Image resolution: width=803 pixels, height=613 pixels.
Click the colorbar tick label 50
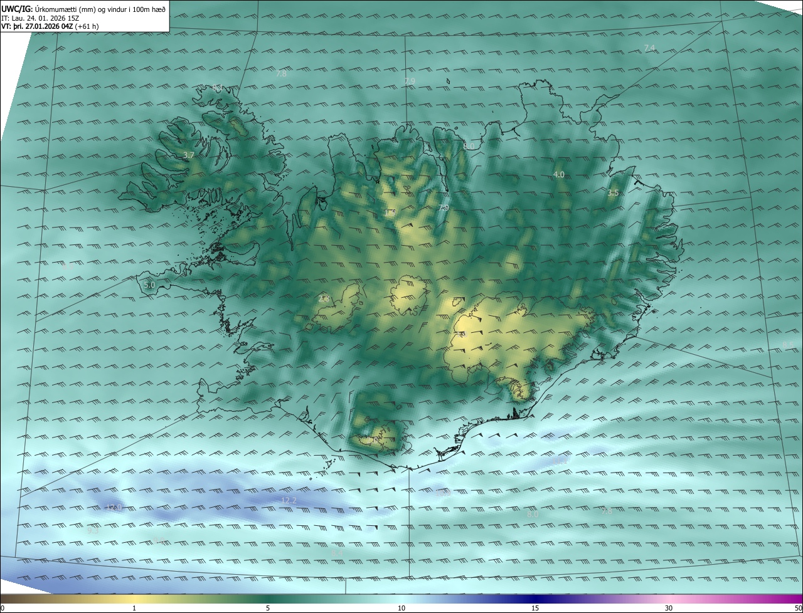(798, 608)
